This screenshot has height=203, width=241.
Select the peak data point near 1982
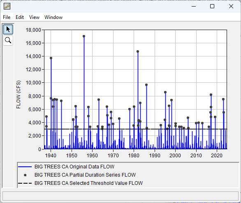click(x=138, y=51)
